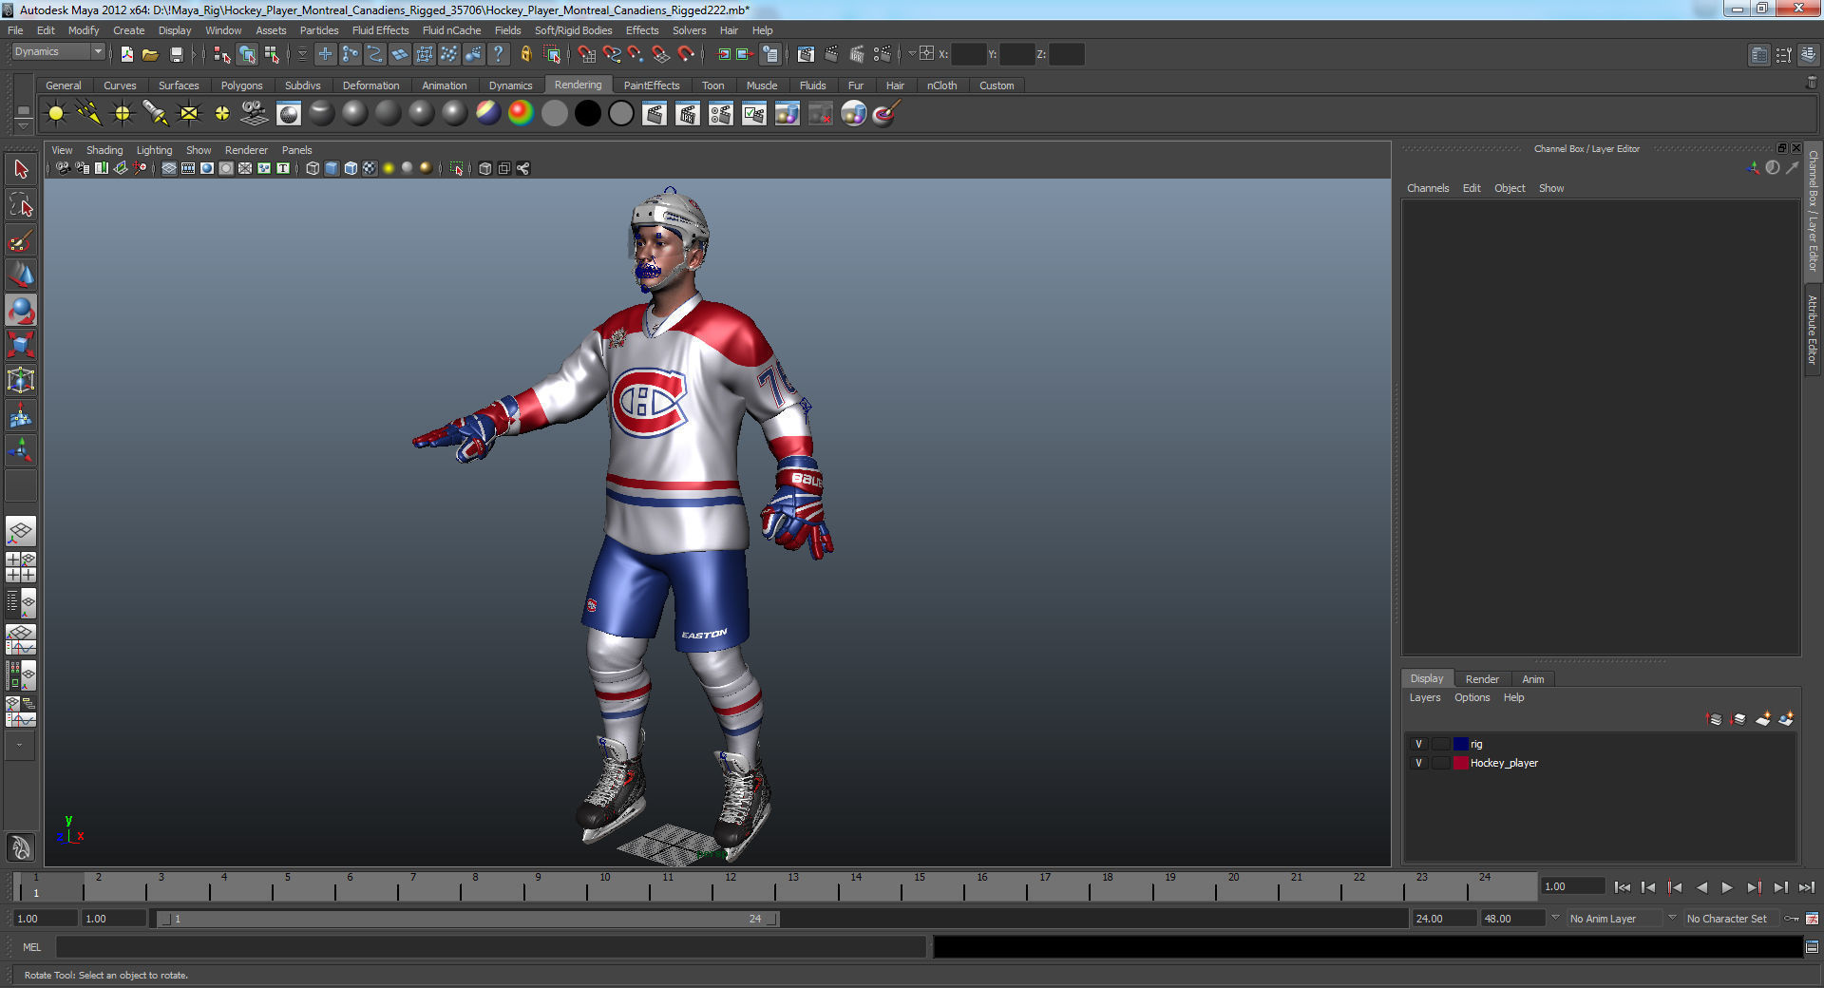The height and width of the screenshot is (988, 1824).
Task: Create a new empty display layer
Action: tap(1762, 719)
